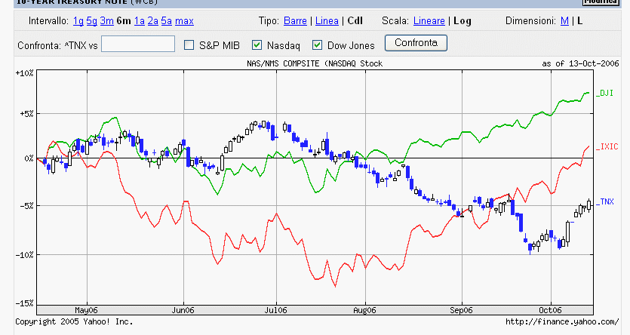The width and height of the screenshot is (630, 335).
Task: Choose the 3m interval link
Action: (x=107, y=21)
